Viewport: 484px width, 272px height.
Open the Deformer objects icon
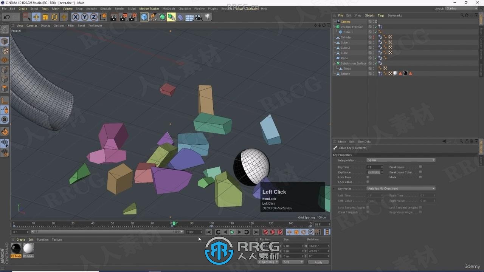pyautogui.click(x=180, y=17)
